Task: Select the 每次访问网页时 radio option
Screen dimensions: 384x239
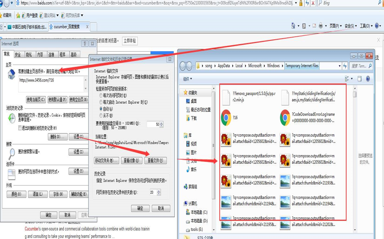Action: click(x=101, y=96)
